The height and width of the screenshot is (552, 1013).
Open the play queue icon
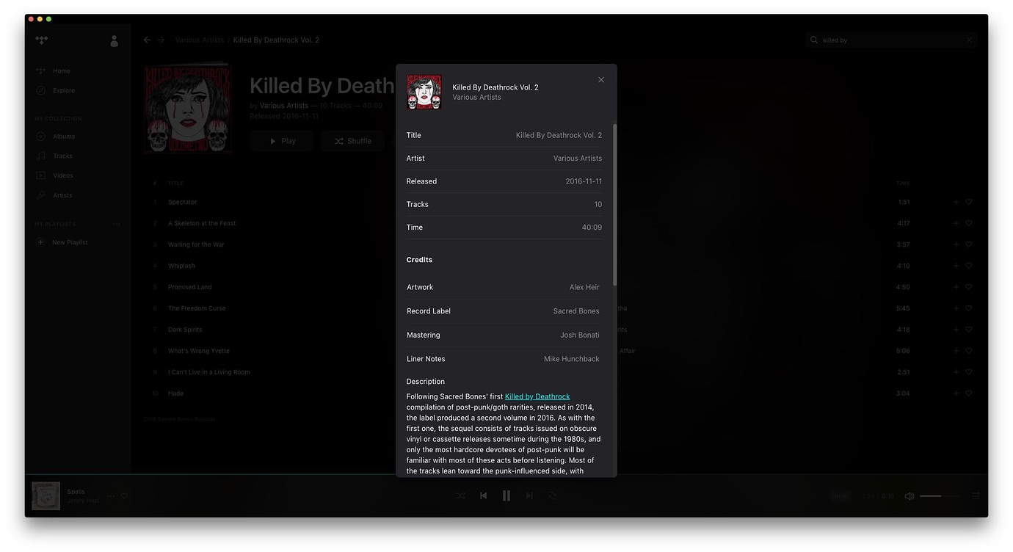tap(976, 496)
